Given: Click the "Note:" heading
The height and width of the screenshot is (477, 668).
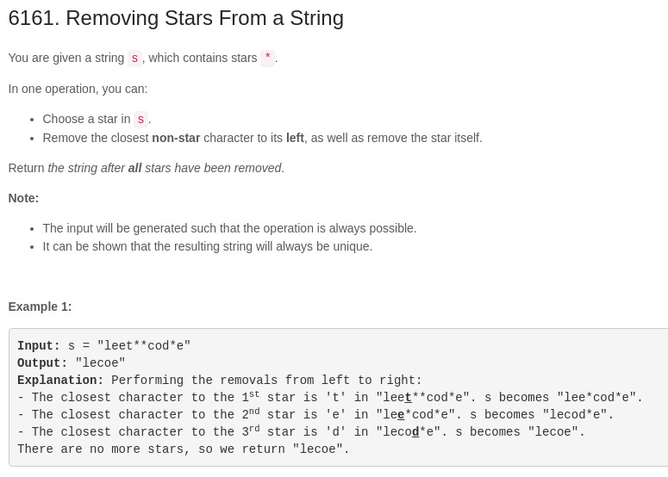Looking at the screenshot, I should 23,198.
